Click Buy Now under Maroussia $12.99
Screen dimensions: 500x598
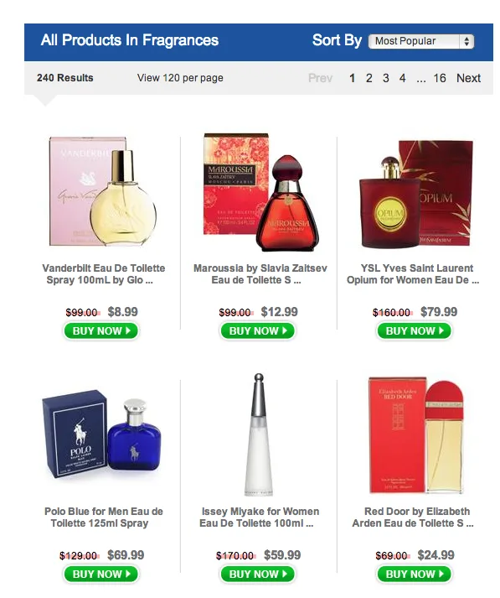257,330
